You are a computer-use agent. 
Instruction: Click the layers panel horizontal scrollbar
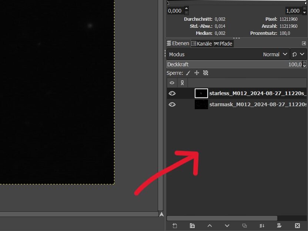[x=222, y=218]
